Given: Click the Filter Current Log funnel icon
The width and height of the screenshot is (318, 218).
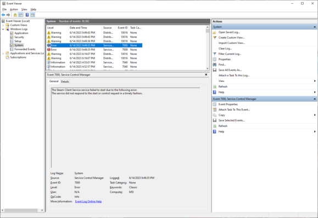Looking at the screenshot, I should [x=215, y=54].
